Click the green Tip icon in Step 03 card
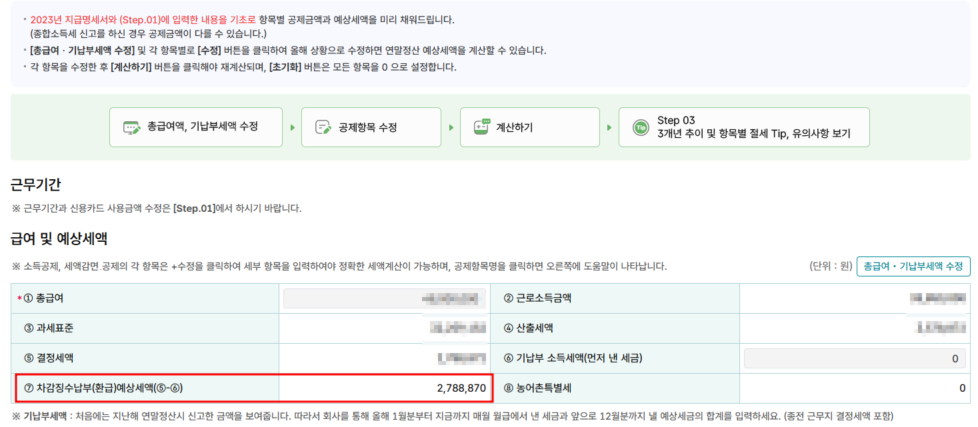 [639, 127]
